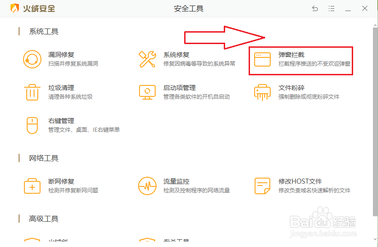378x247 pixels.
Task: Open the 垃圾清理 trash can icon
Action: click(x=32, y=92)
